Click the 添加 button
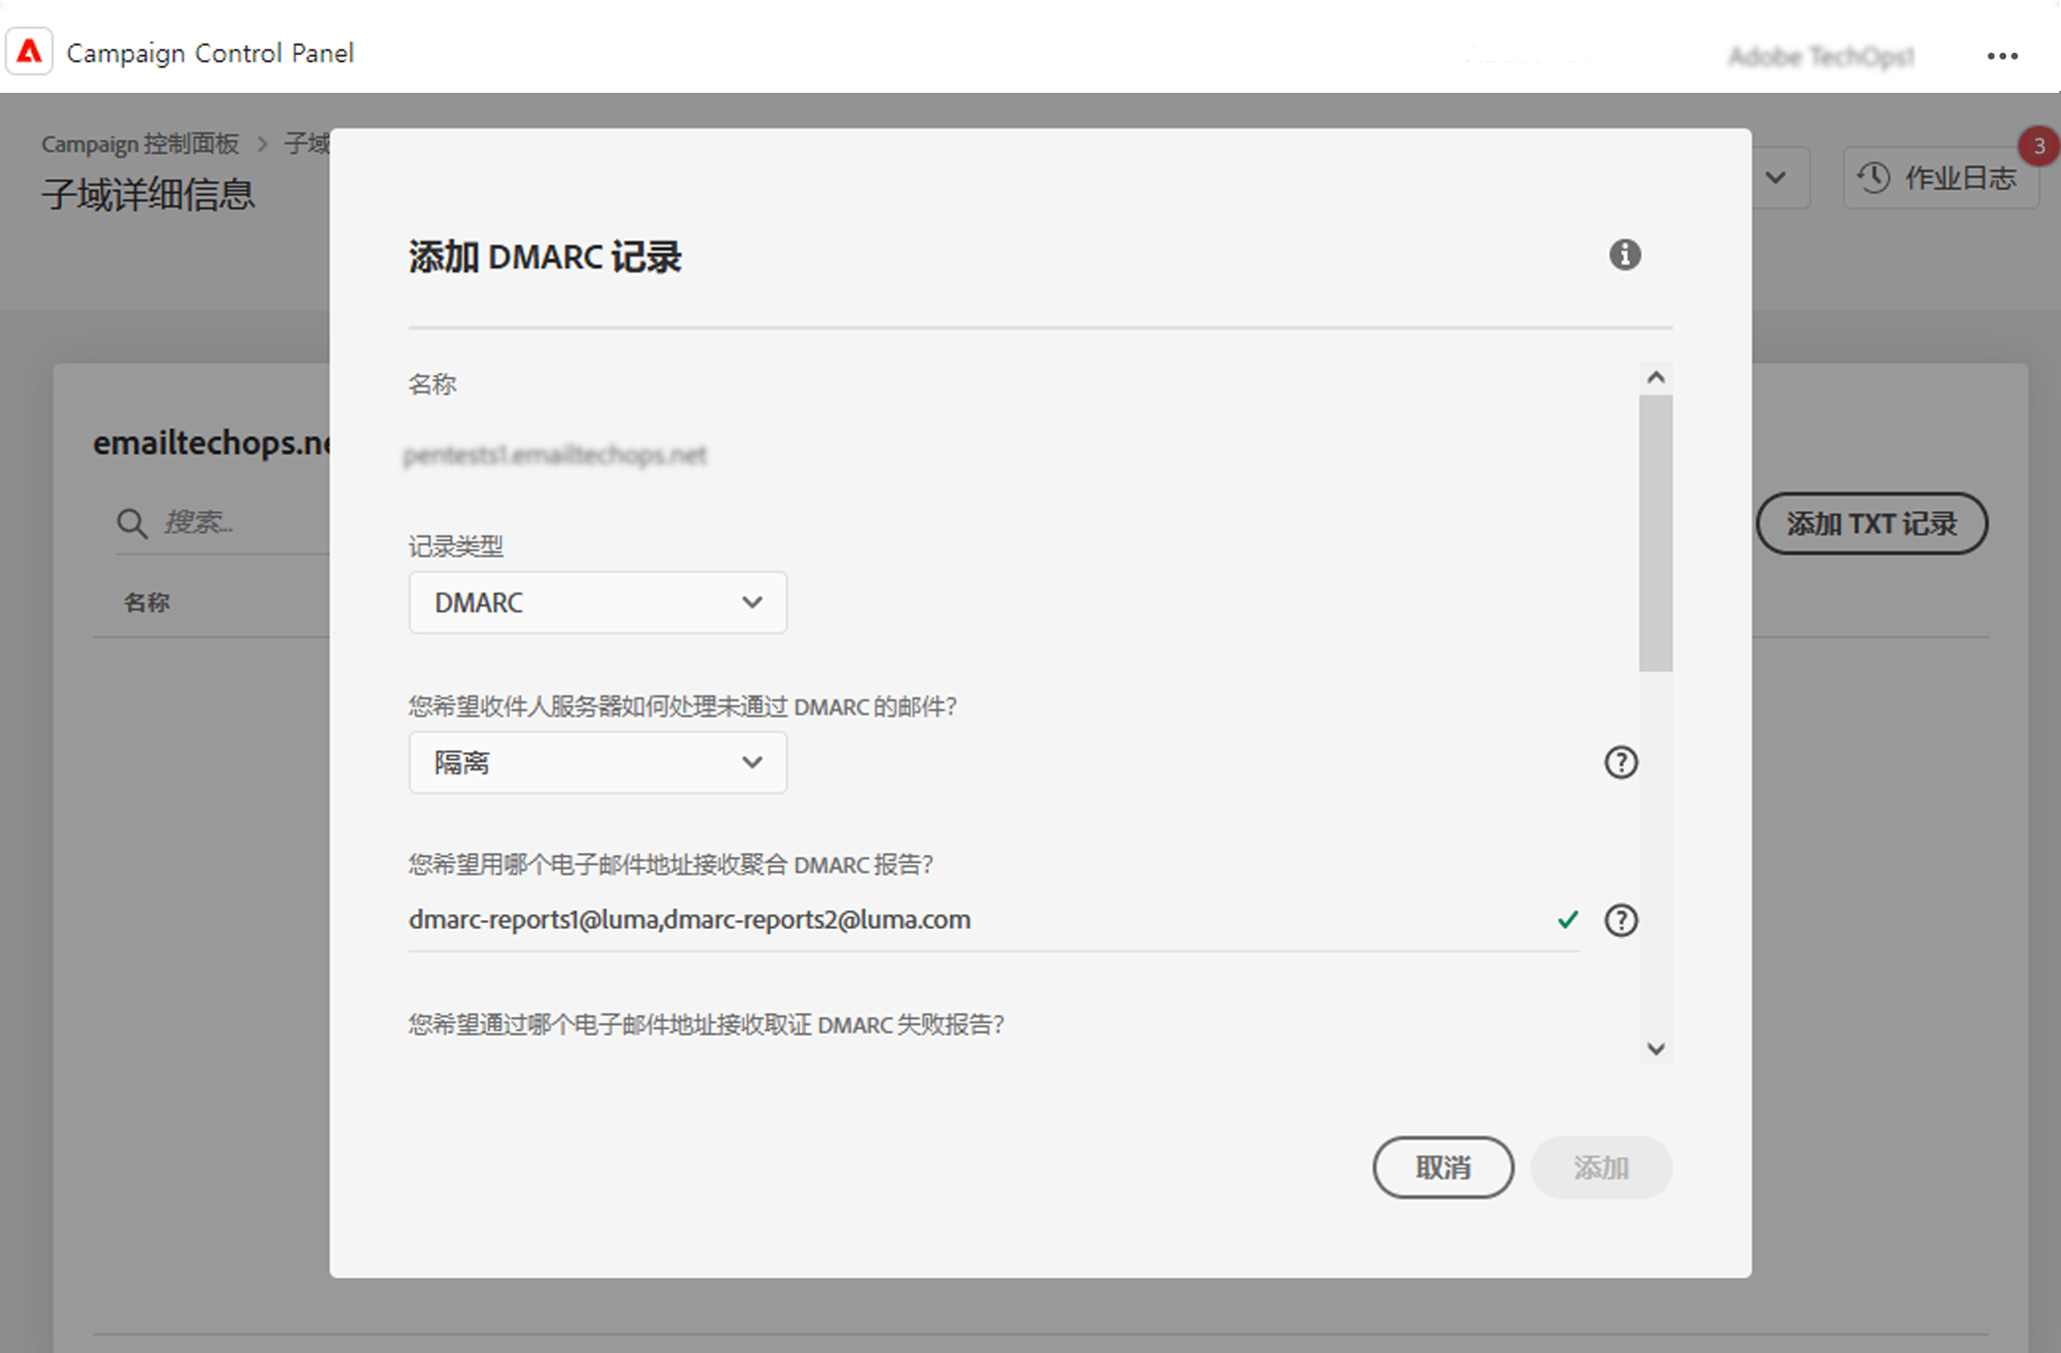This screenshot has width=2061, height=1353. [x=1600, y=1167]
